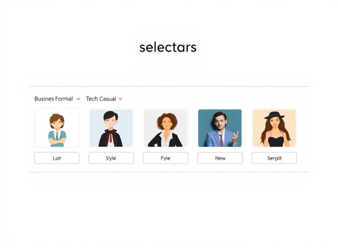
Task: Click the 'New' button
Action: pyautogui.click(x=220, y=158)
